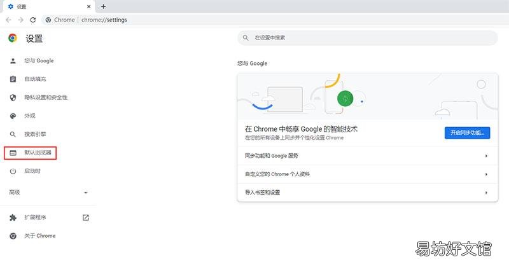The width and height of the screenshot is (509, 269).
Task: Open 启动时 power icon
Action: pos(13,171)
